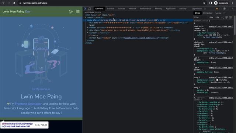Go back in browser
This screenshot has height=133, width=236.
(3, 3)
